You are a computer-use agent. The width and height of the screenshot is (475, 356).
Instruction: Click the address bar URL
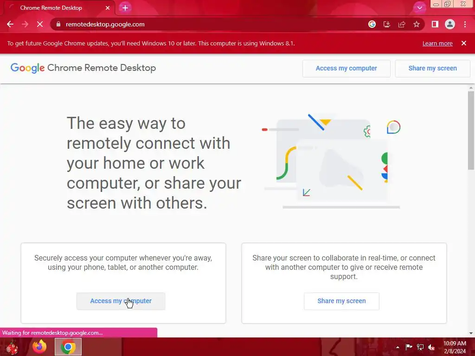pos(105,24)
